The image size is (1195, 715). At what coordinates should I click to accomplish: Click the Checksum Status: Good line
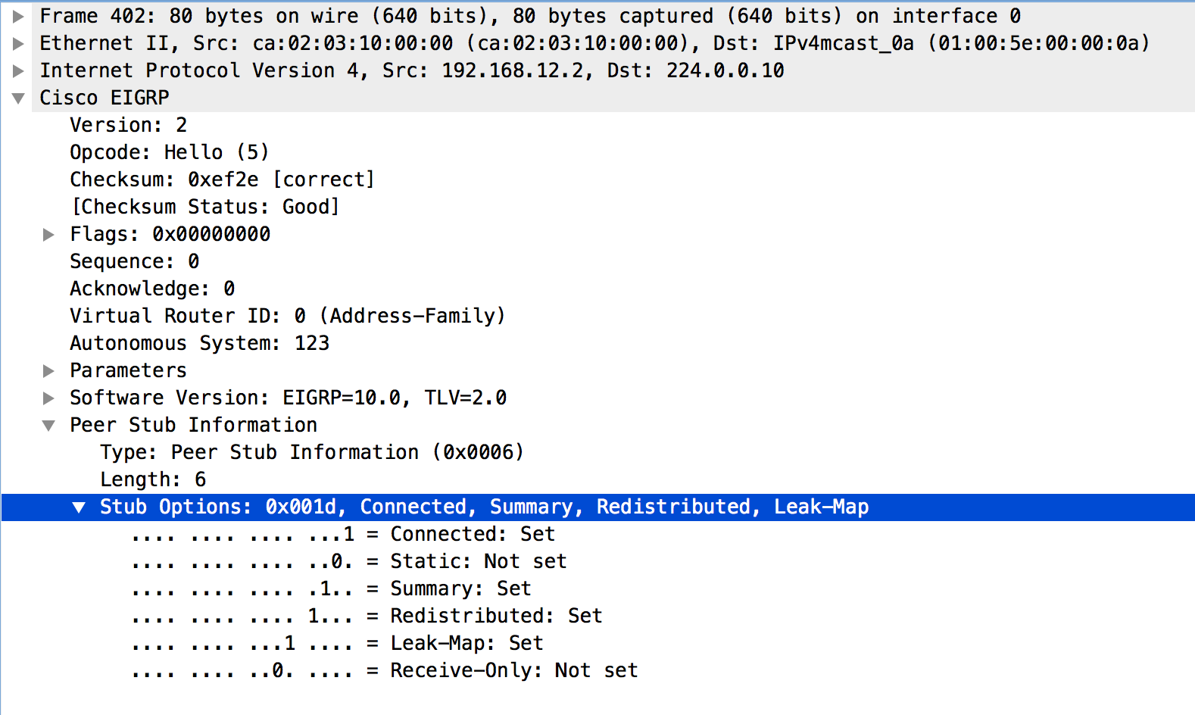click(204, 207)
